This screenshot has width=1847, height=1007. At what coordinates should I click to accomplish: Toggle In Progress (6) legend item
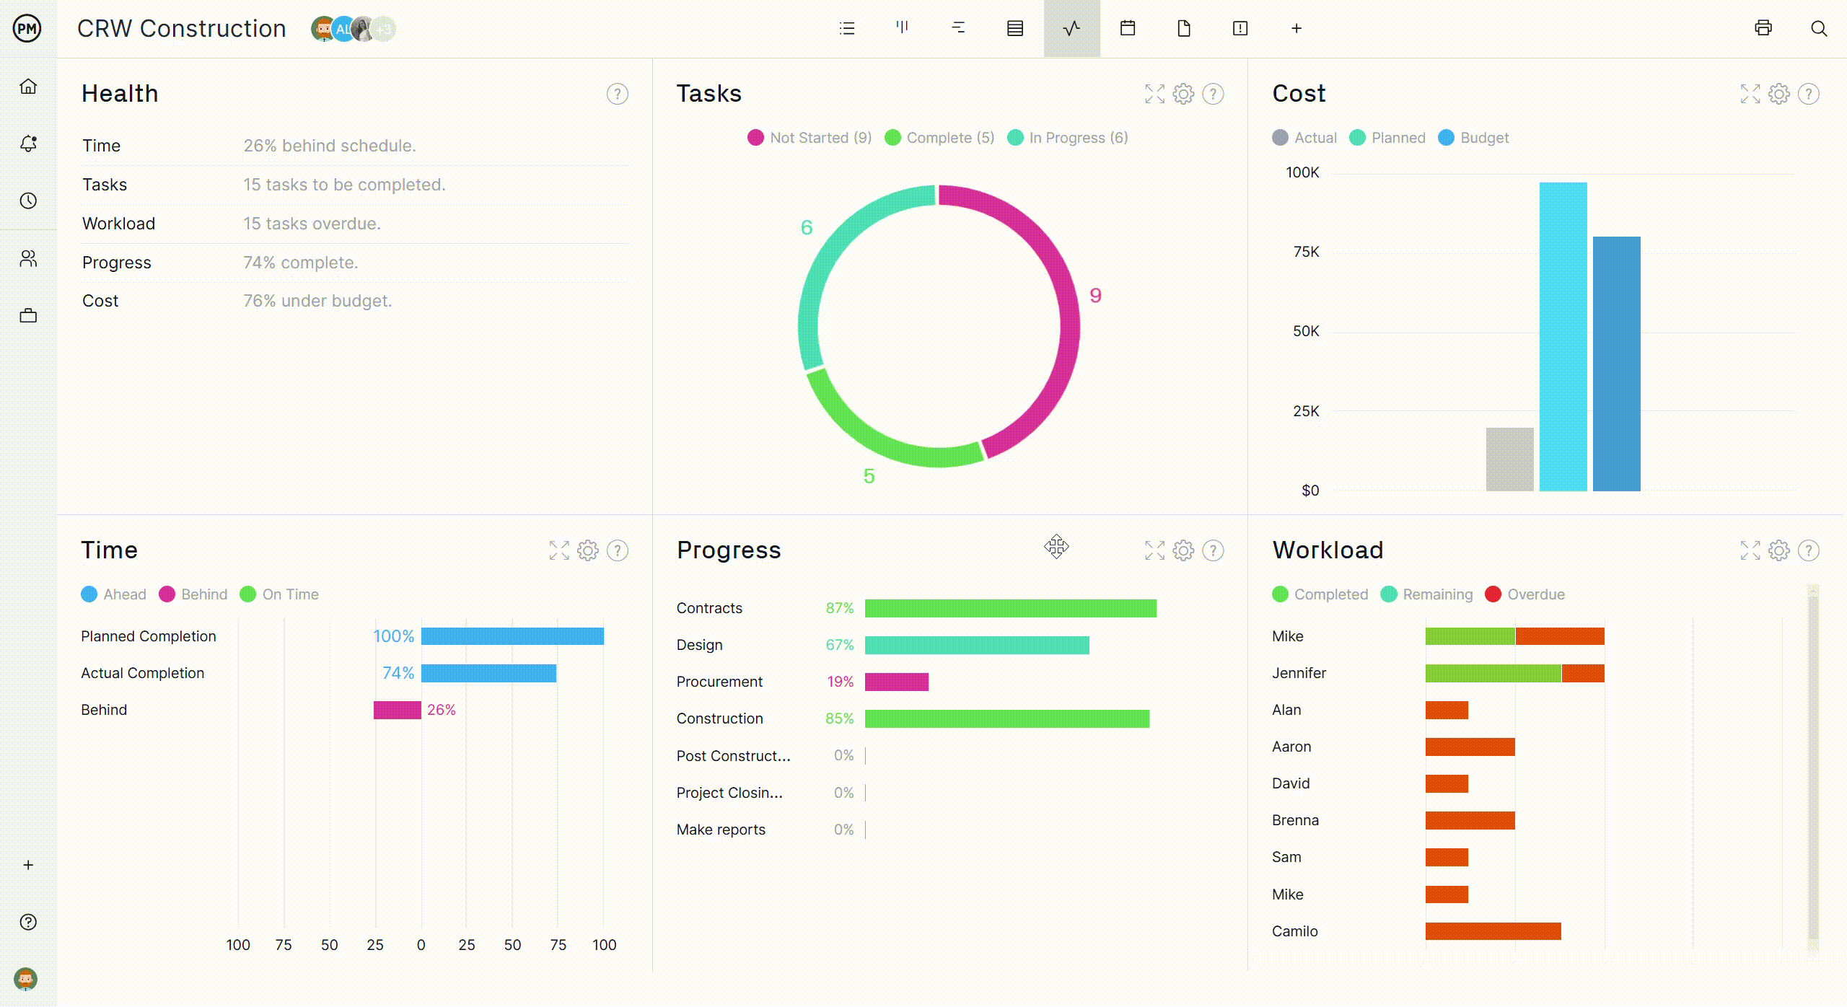(1068, 138)
